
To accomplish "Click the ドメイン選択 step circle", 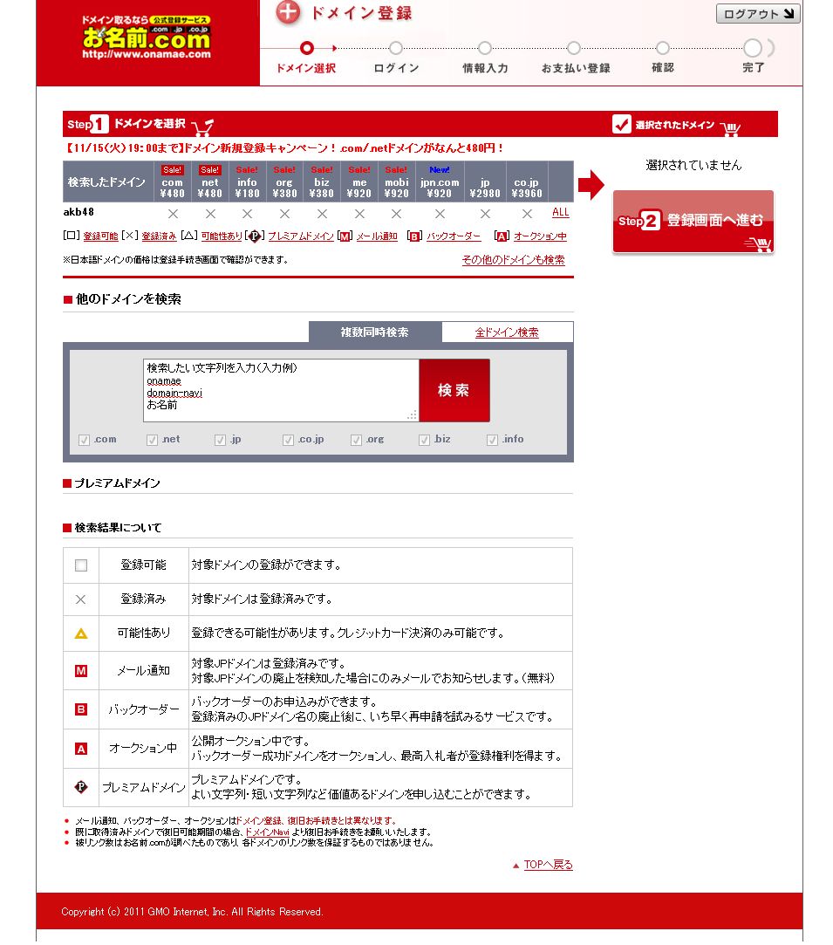I will tap(307, 48).
